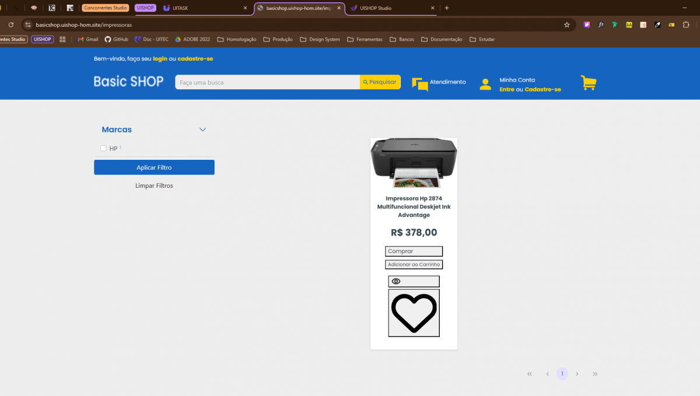This screenshot has height=396, width=700.
Task: Go to the next page arrow in pagination
Action: (577, 374)
